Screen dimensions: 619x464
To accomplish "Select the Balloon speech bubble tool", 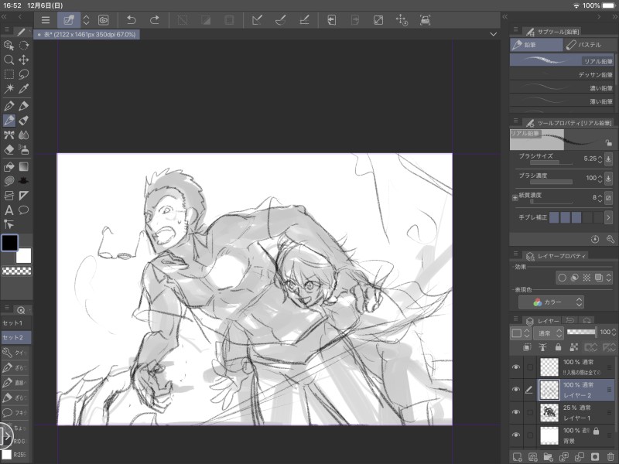I will [x=24, y=210].
